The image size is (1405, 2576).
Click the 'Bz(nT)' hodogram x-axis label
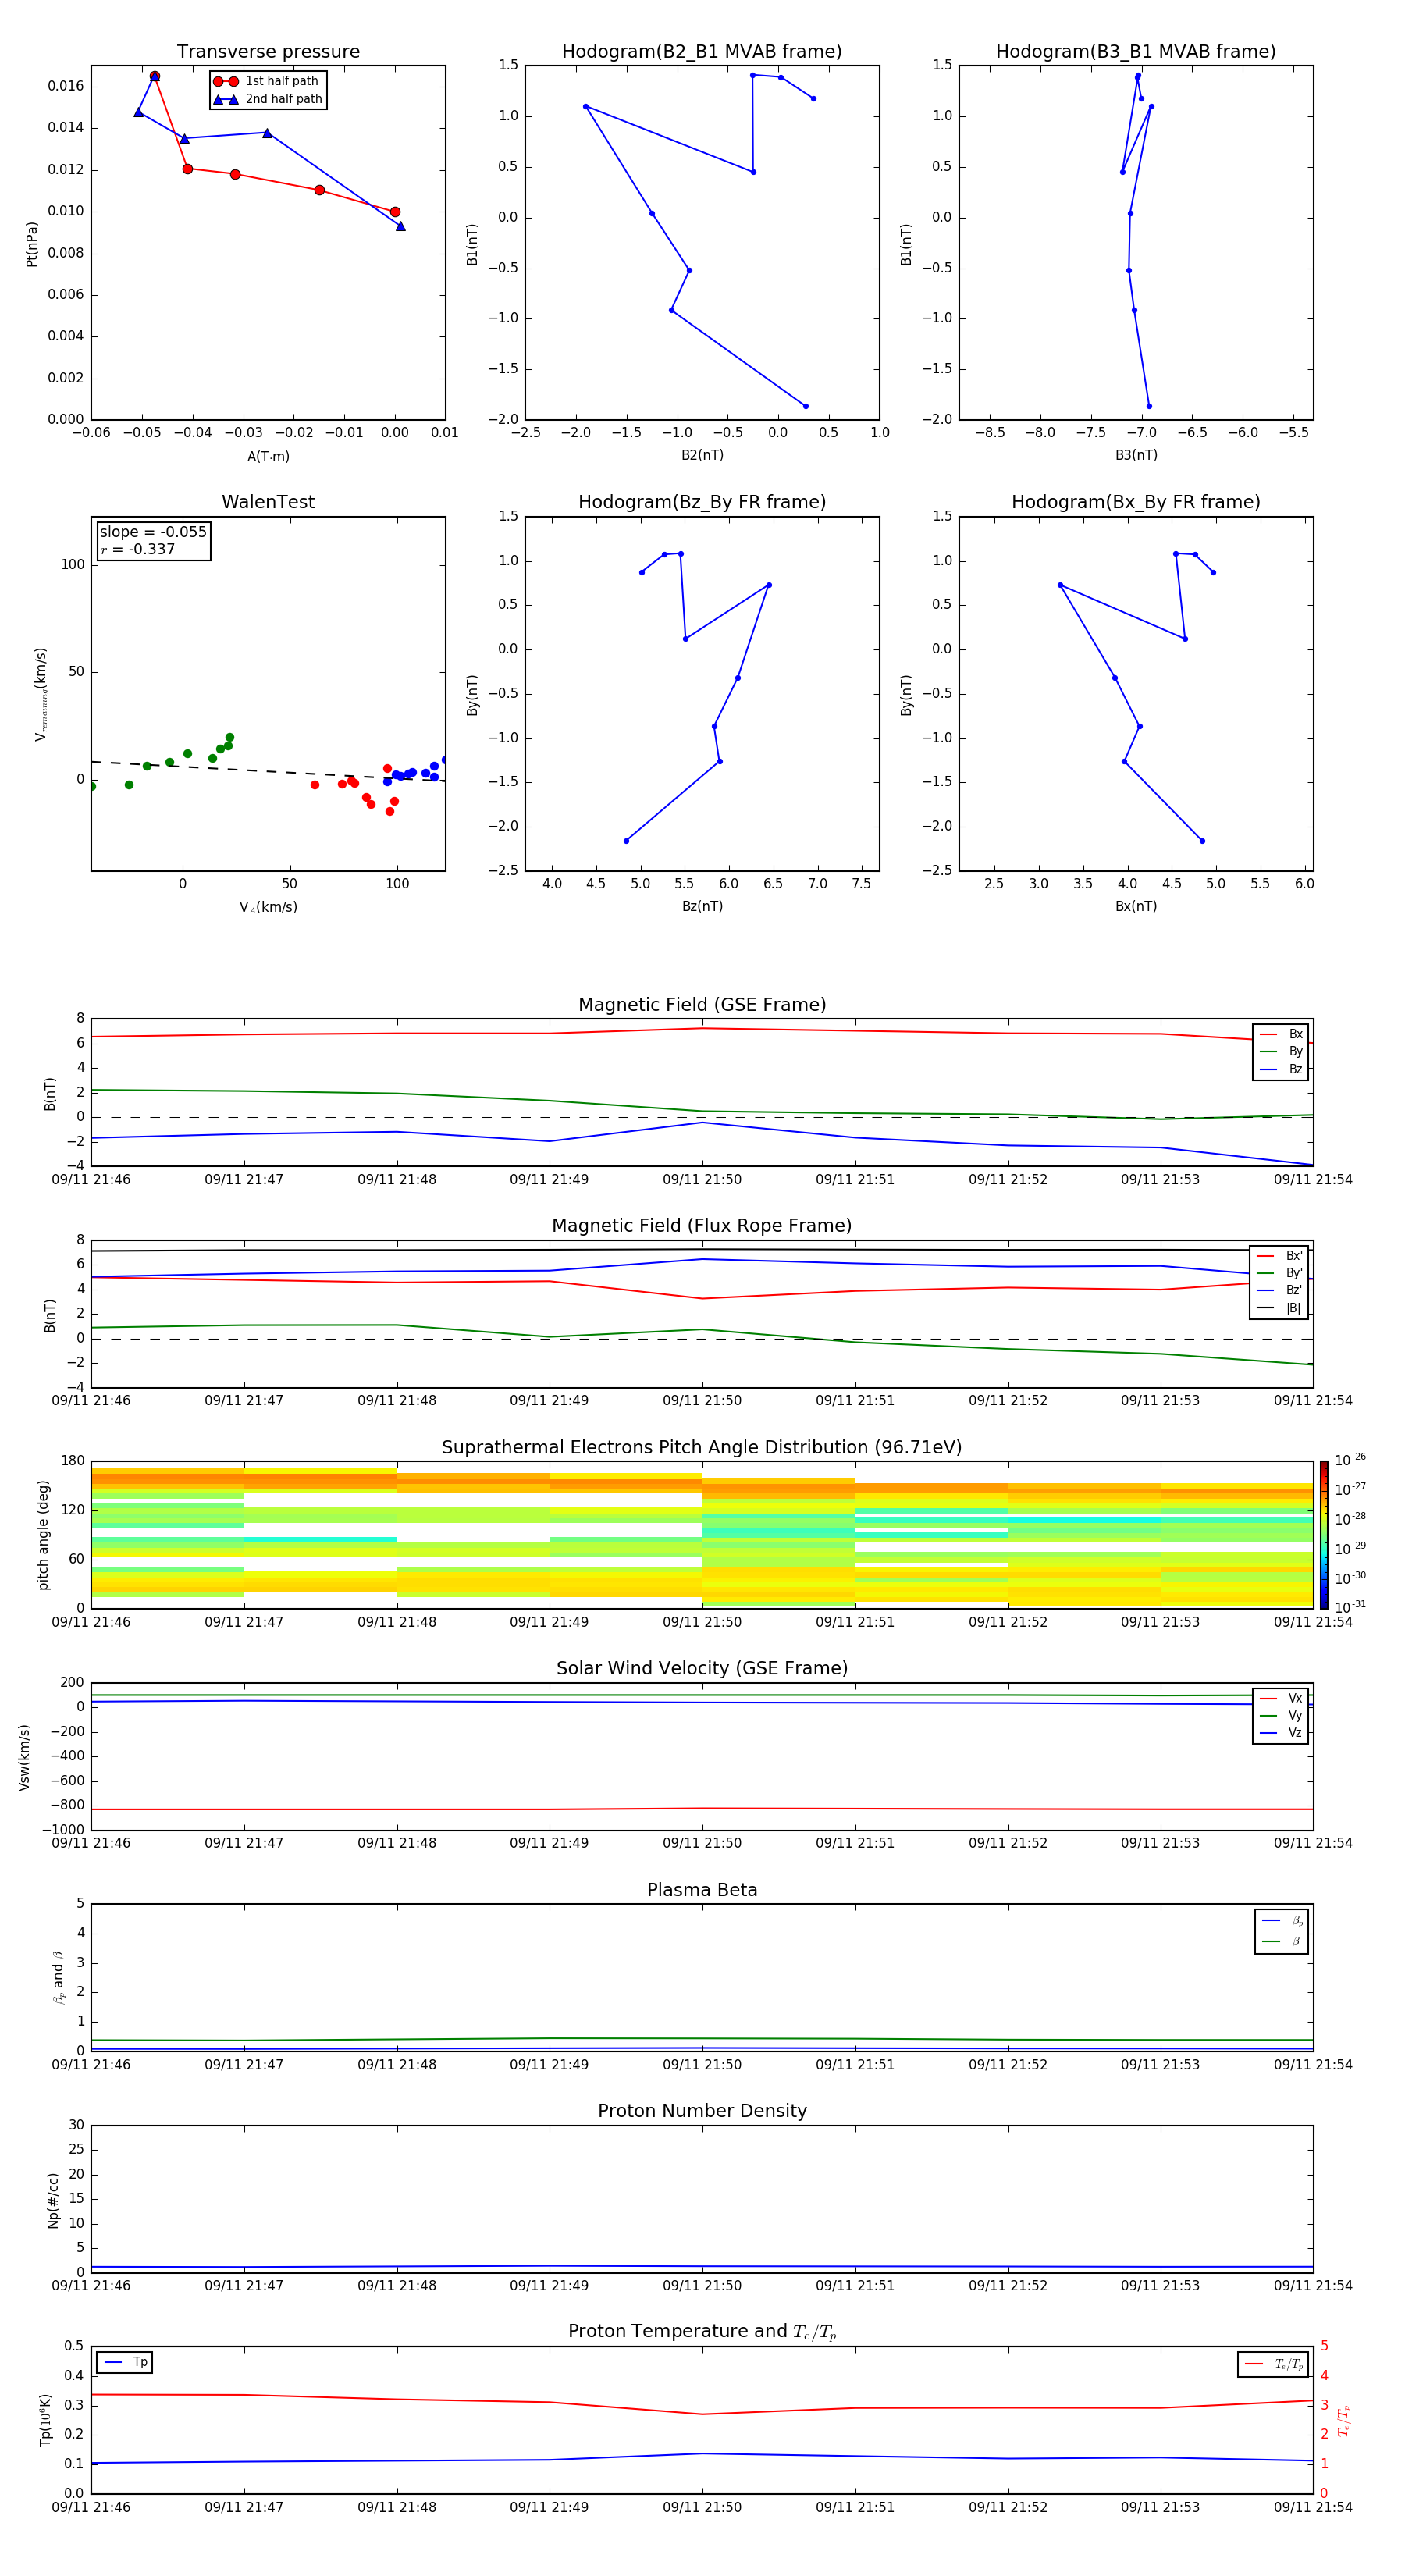click(702, 906)
